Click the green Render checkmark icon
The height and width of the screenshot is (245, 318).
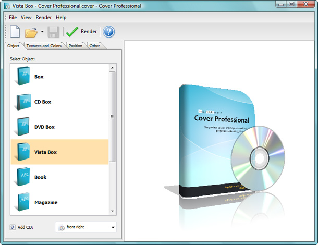(x=72, y=32)
